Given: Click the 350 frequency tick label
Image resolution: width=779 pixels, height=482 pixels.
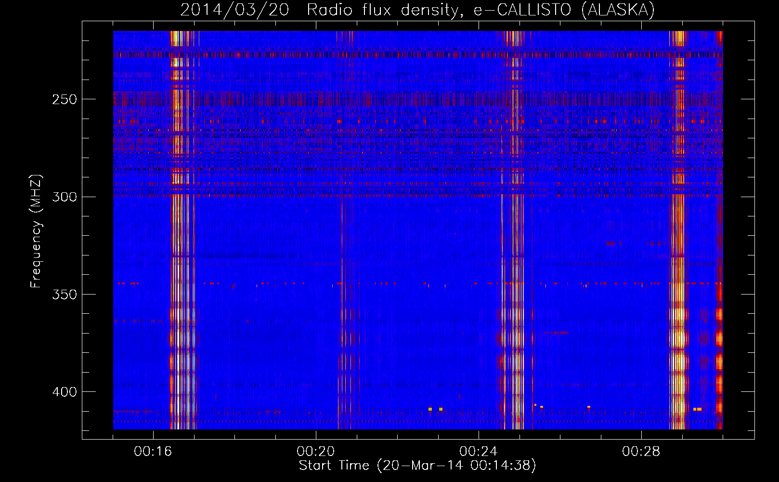Looking at the screenshot, I should tap(64, 294).
